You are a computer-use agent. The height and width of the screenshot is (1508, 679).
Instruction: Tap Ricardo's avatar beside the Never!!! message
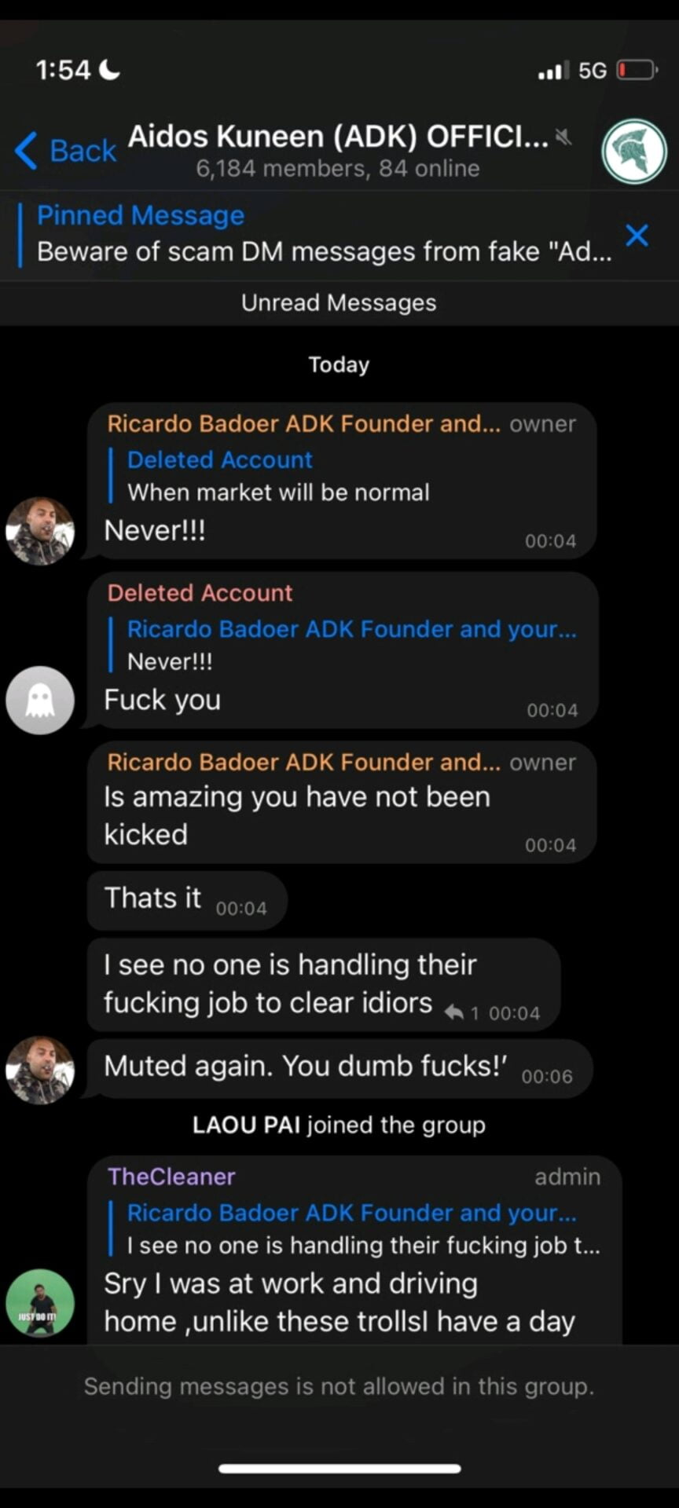point(40,531)
